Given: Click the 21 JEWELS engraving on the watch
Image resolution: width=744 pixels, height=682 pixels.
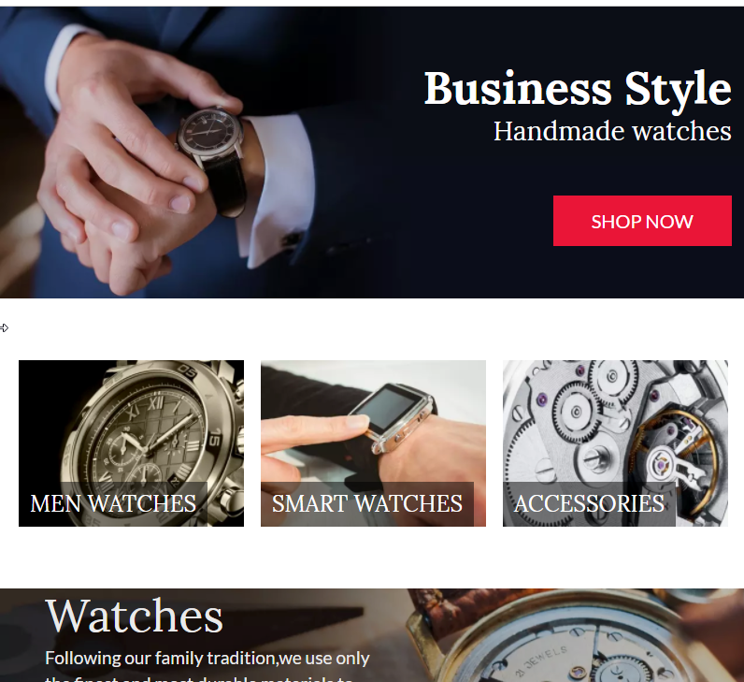Looking at the screenshot, I should [x=541, y=660].
